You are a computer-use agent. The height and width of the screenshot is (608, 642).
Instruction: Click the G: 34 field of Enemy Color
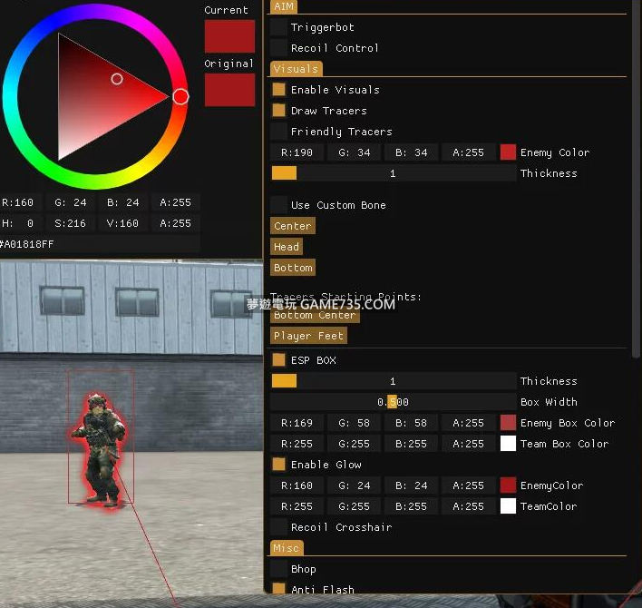[355, 152]
